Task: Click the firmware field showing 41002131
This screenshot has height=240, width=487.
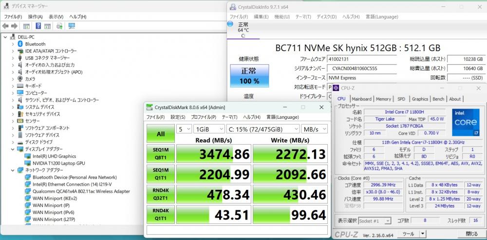Action: 362,59
